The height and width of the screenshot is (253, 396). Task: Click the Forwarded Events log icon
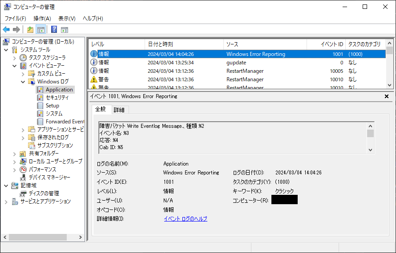[x=40, y=122]
